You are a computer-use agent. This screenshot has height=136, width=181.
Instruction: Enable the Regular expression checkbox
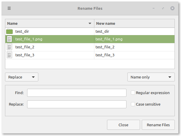pyautogui.click(x=133, y=93)
